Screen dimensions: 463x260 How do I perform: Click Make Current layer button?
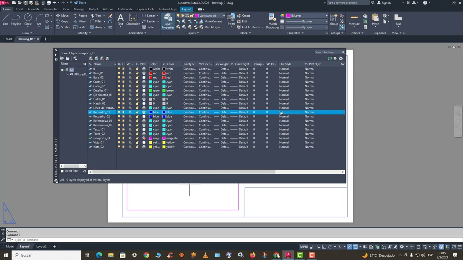click(211, 21)
